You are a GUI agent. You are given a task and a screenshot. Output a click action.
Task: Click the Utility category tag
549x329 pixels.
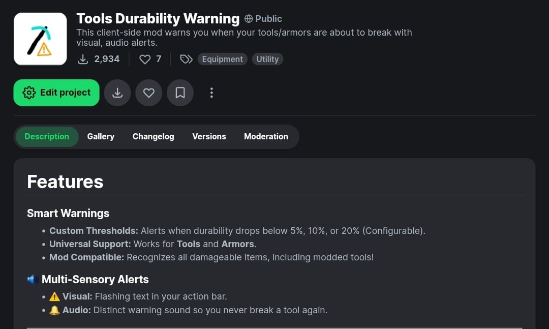(x=267, y=59)
